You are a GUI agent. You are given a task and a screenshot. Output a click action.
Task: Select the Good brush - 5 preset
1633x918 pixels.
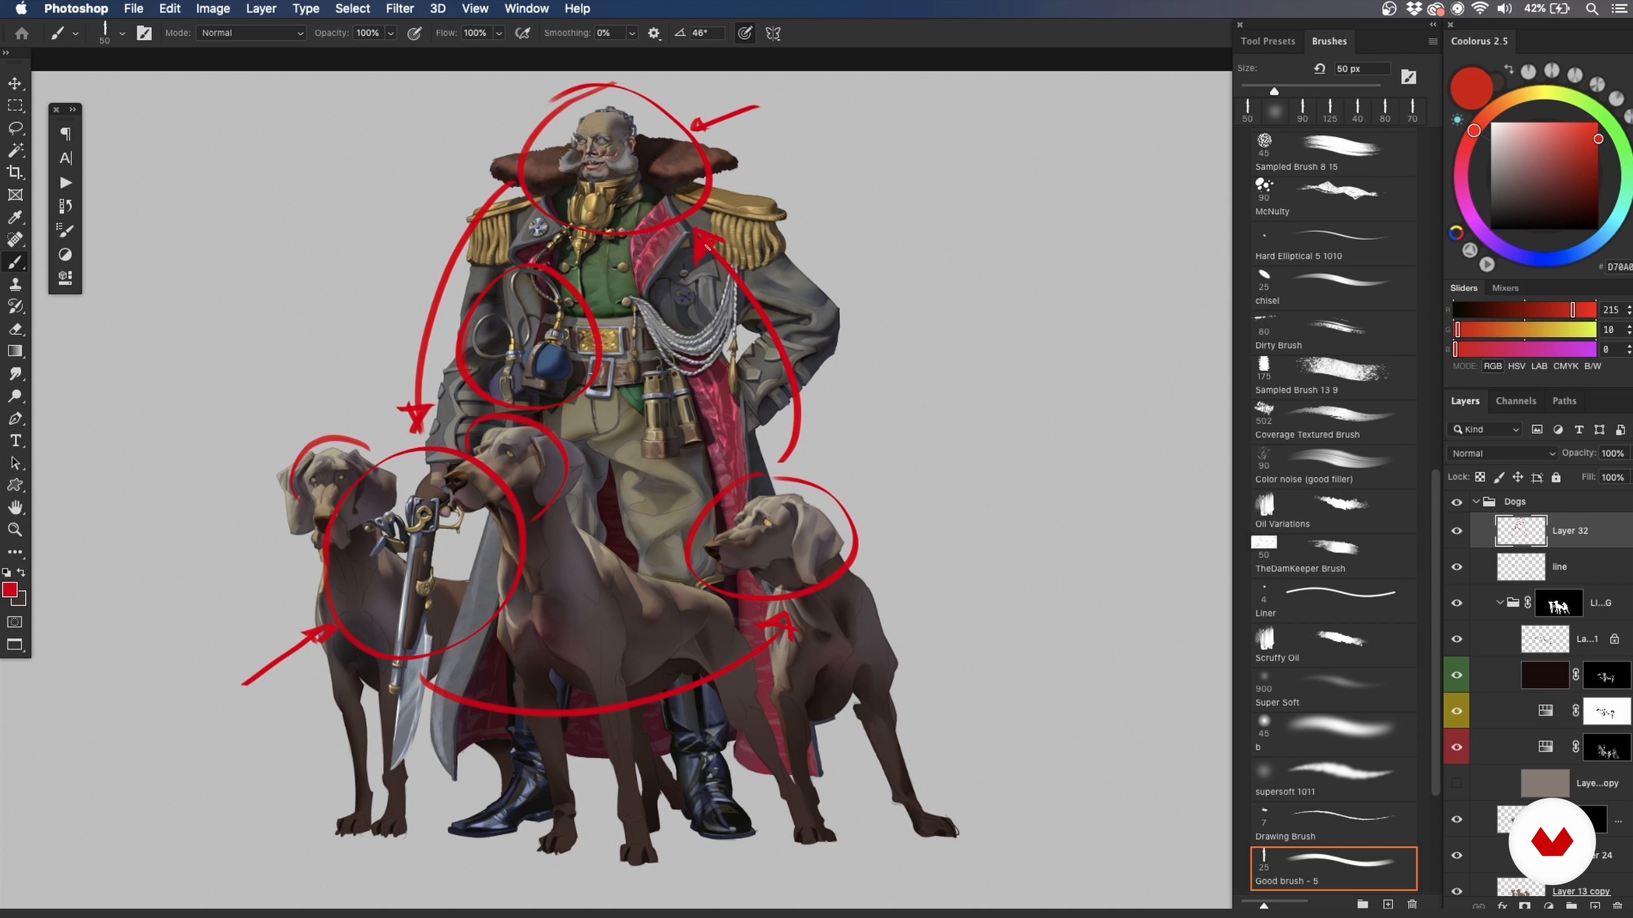click(1334, 868)
